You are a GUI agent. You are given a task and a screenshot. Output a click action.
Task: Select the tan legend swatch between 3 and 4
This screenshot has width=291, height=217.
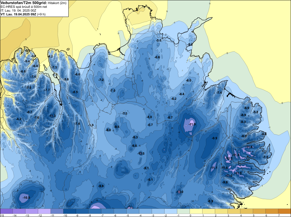(234, 211)
